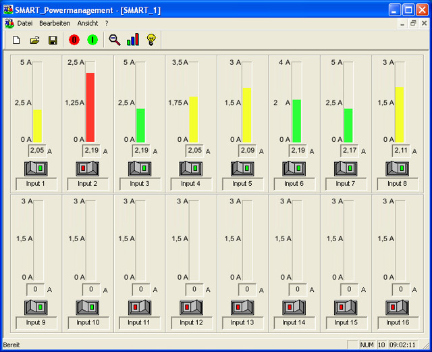
Task: Open the Bearbeiten menu
Action: click(55, 23)
